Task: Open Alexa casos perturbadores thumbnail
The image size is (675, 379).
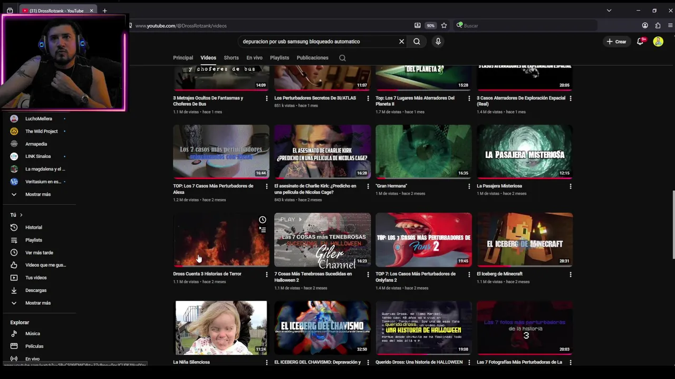Action: click(221, 152)
